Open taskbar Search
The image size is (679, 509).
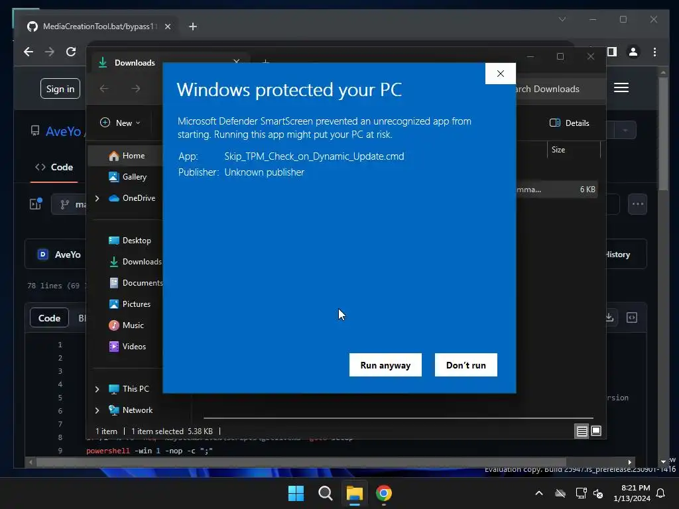(325, 493)
